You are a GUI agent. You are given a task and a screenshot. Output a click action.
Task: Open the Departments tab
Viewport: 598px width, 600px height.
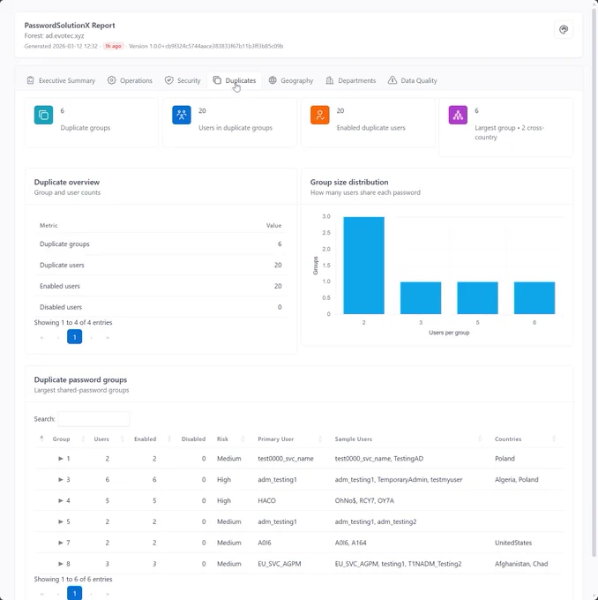pos(351,80)
